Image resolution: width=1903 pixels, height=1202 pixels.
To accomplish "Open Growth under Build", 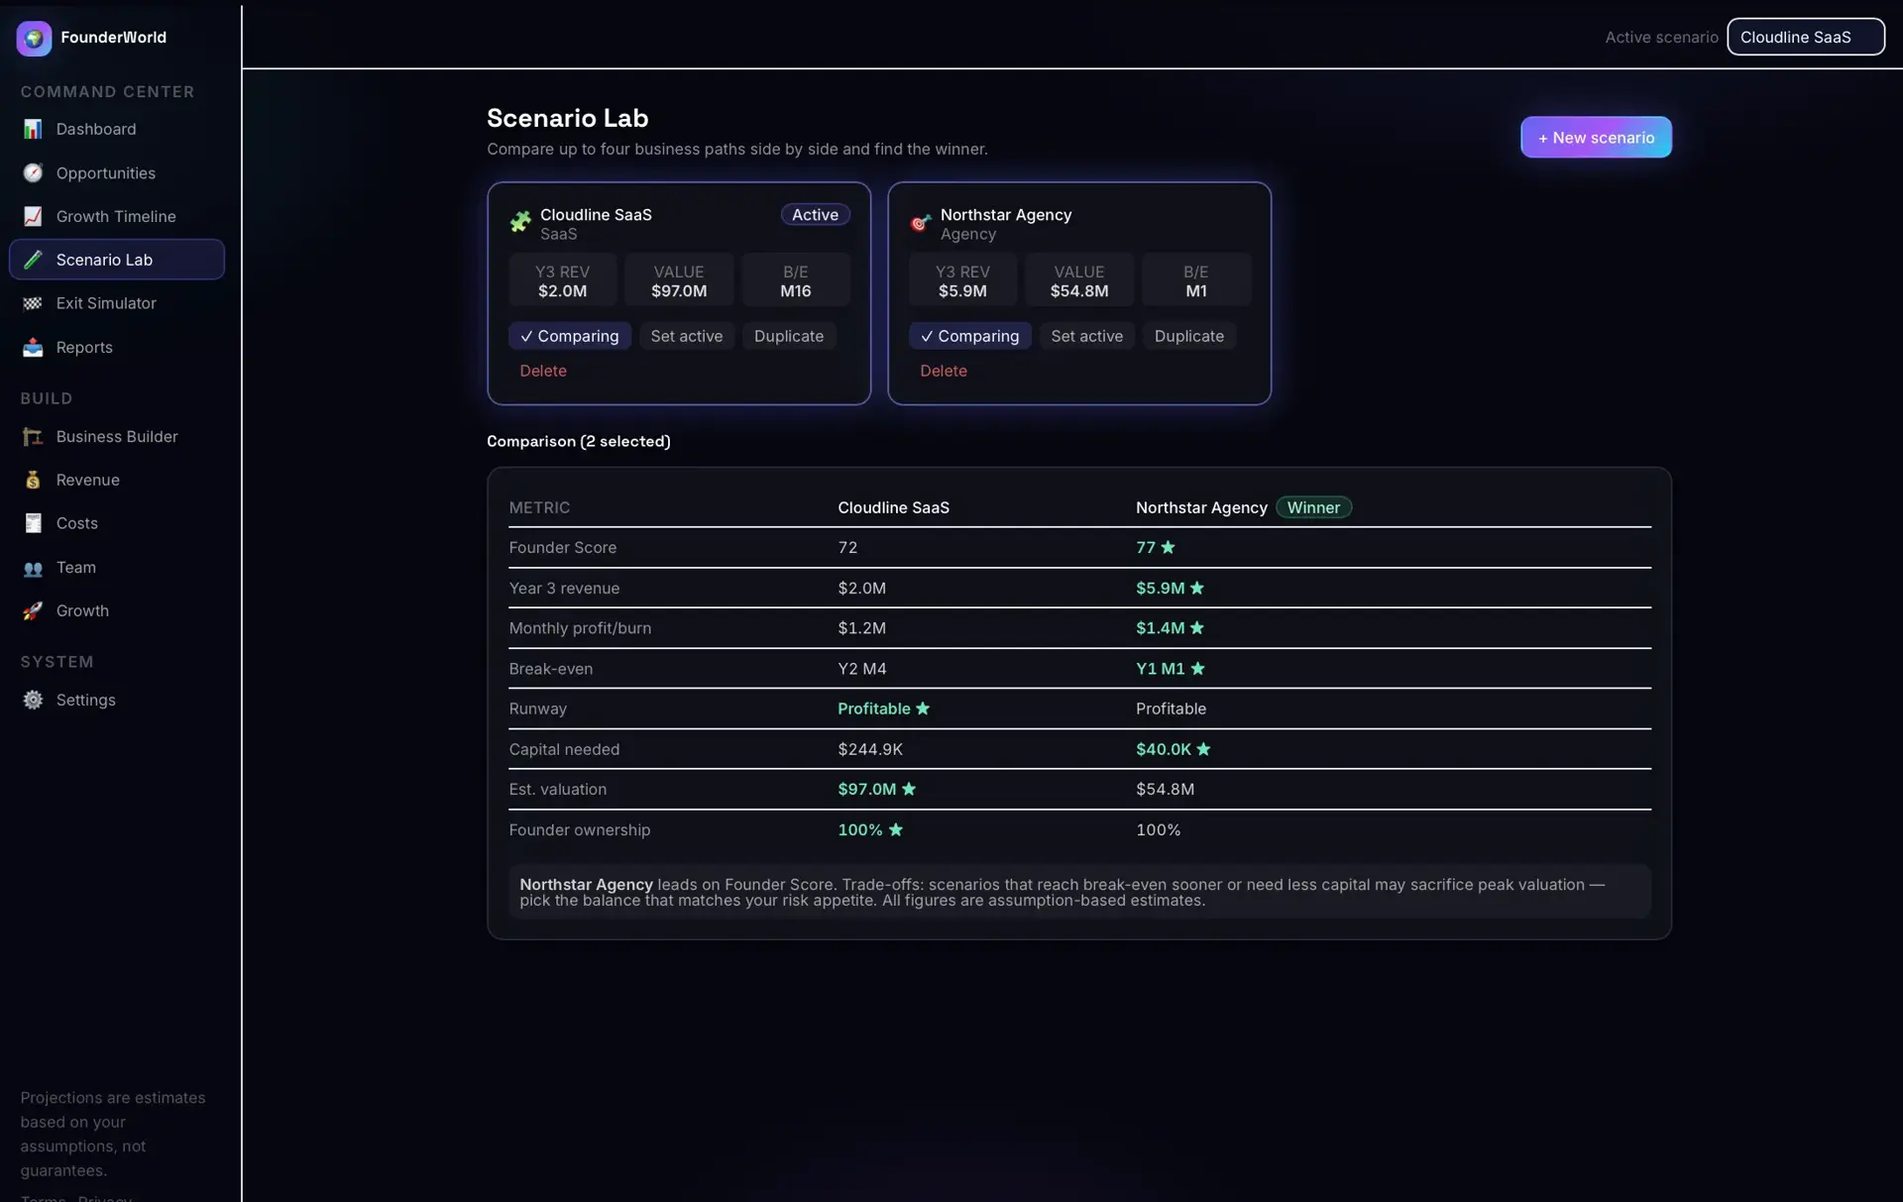I will click(x=117, y=610).
